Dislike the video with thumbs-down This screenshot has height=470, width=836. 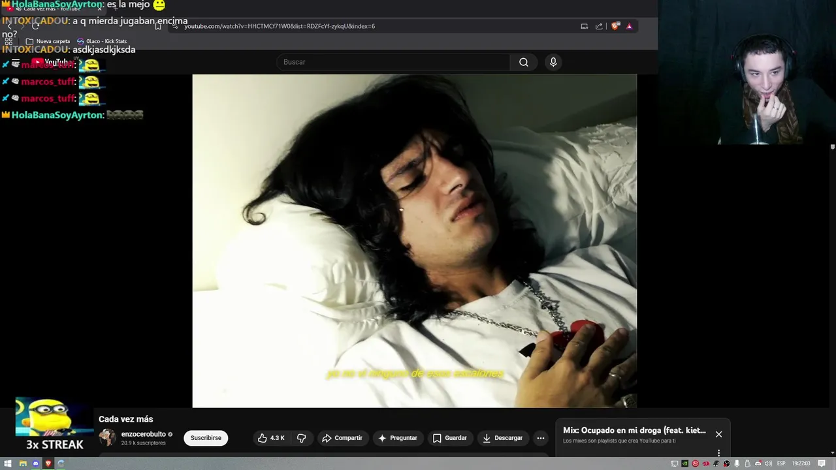point(301,438)
